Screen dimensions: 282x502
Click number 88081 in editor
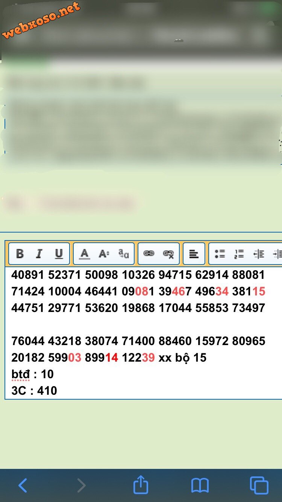[x=249, y=275]
